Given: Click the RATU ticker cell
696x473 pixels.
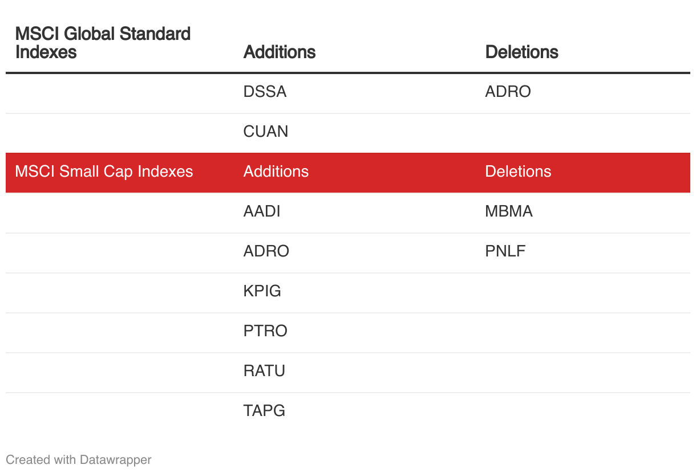Looking at the screenshot, I should coord(264,371).
